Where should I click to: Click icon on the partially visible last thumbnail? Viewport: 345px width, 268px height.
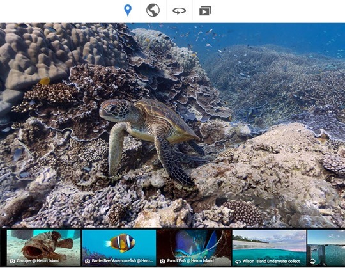312,262
